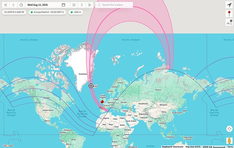Click the Russia map label

[158, 90]
